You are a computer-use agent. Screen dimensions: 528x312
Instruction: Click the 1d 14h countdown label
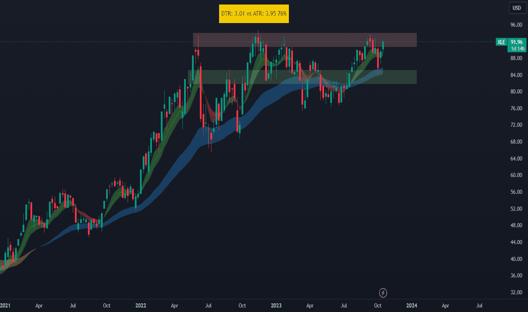517,49
